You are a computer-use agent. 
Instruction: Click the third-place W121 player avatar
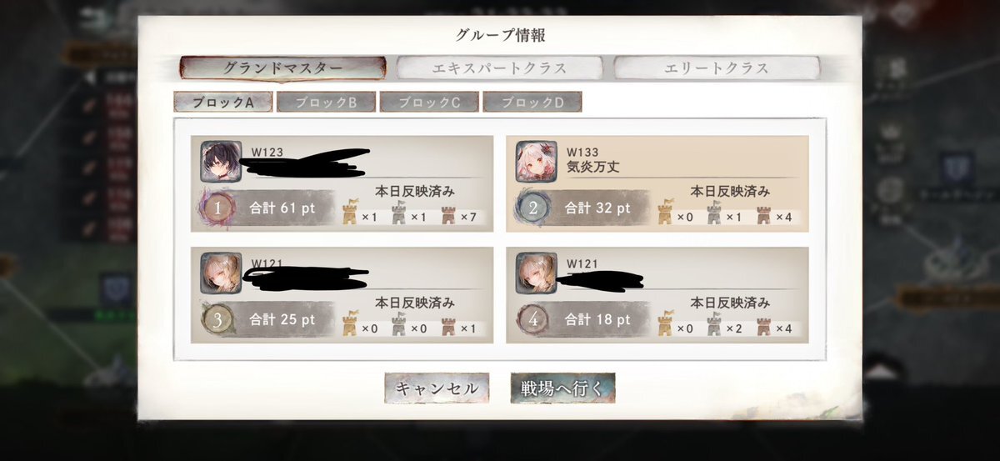[x=221, y=273]
